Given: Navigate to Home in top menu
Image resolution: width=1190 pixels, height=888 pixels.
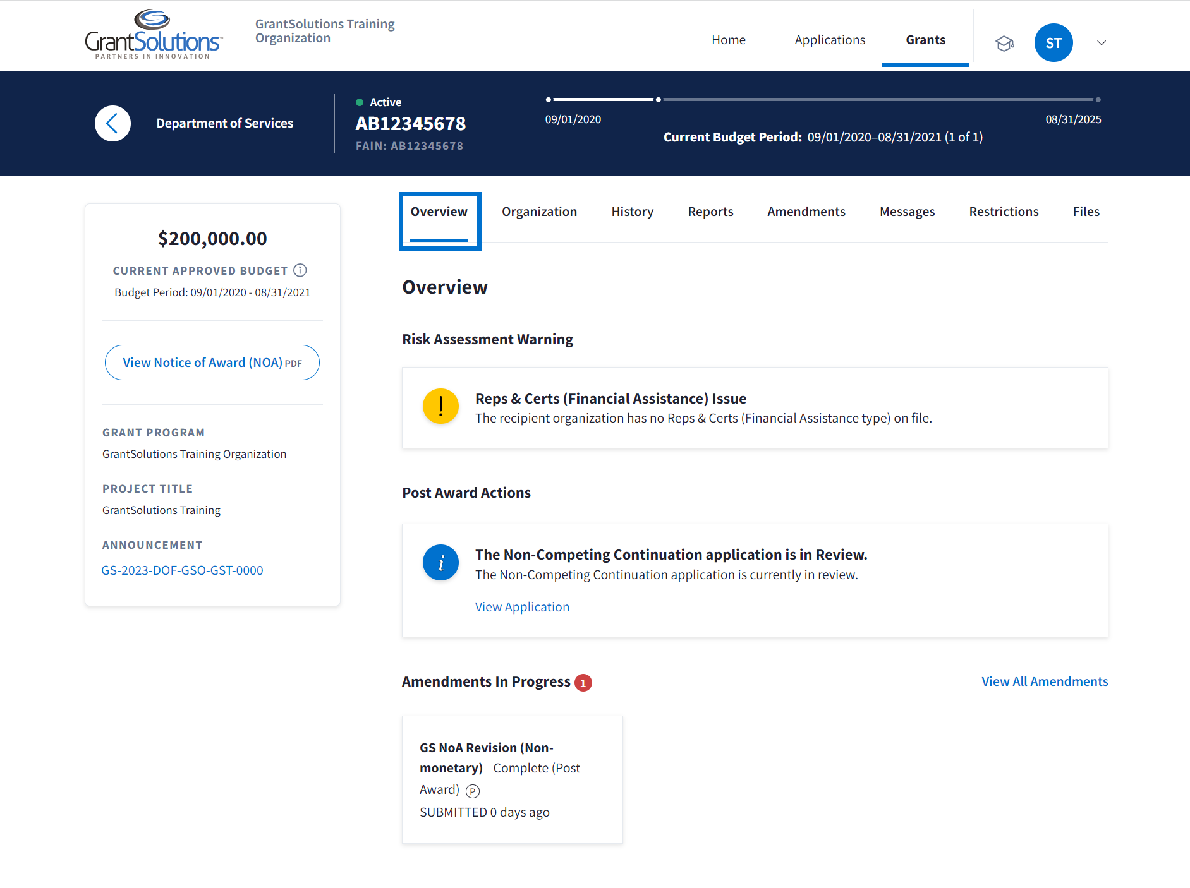Looking at the screenshot, I should pyautogui.click(x=728, y=40).
